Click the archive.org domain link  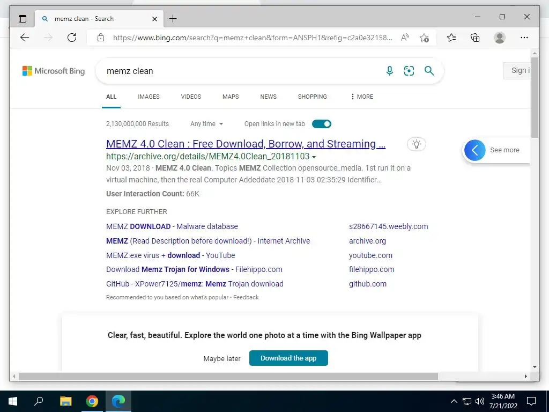[x=367, y=241]
